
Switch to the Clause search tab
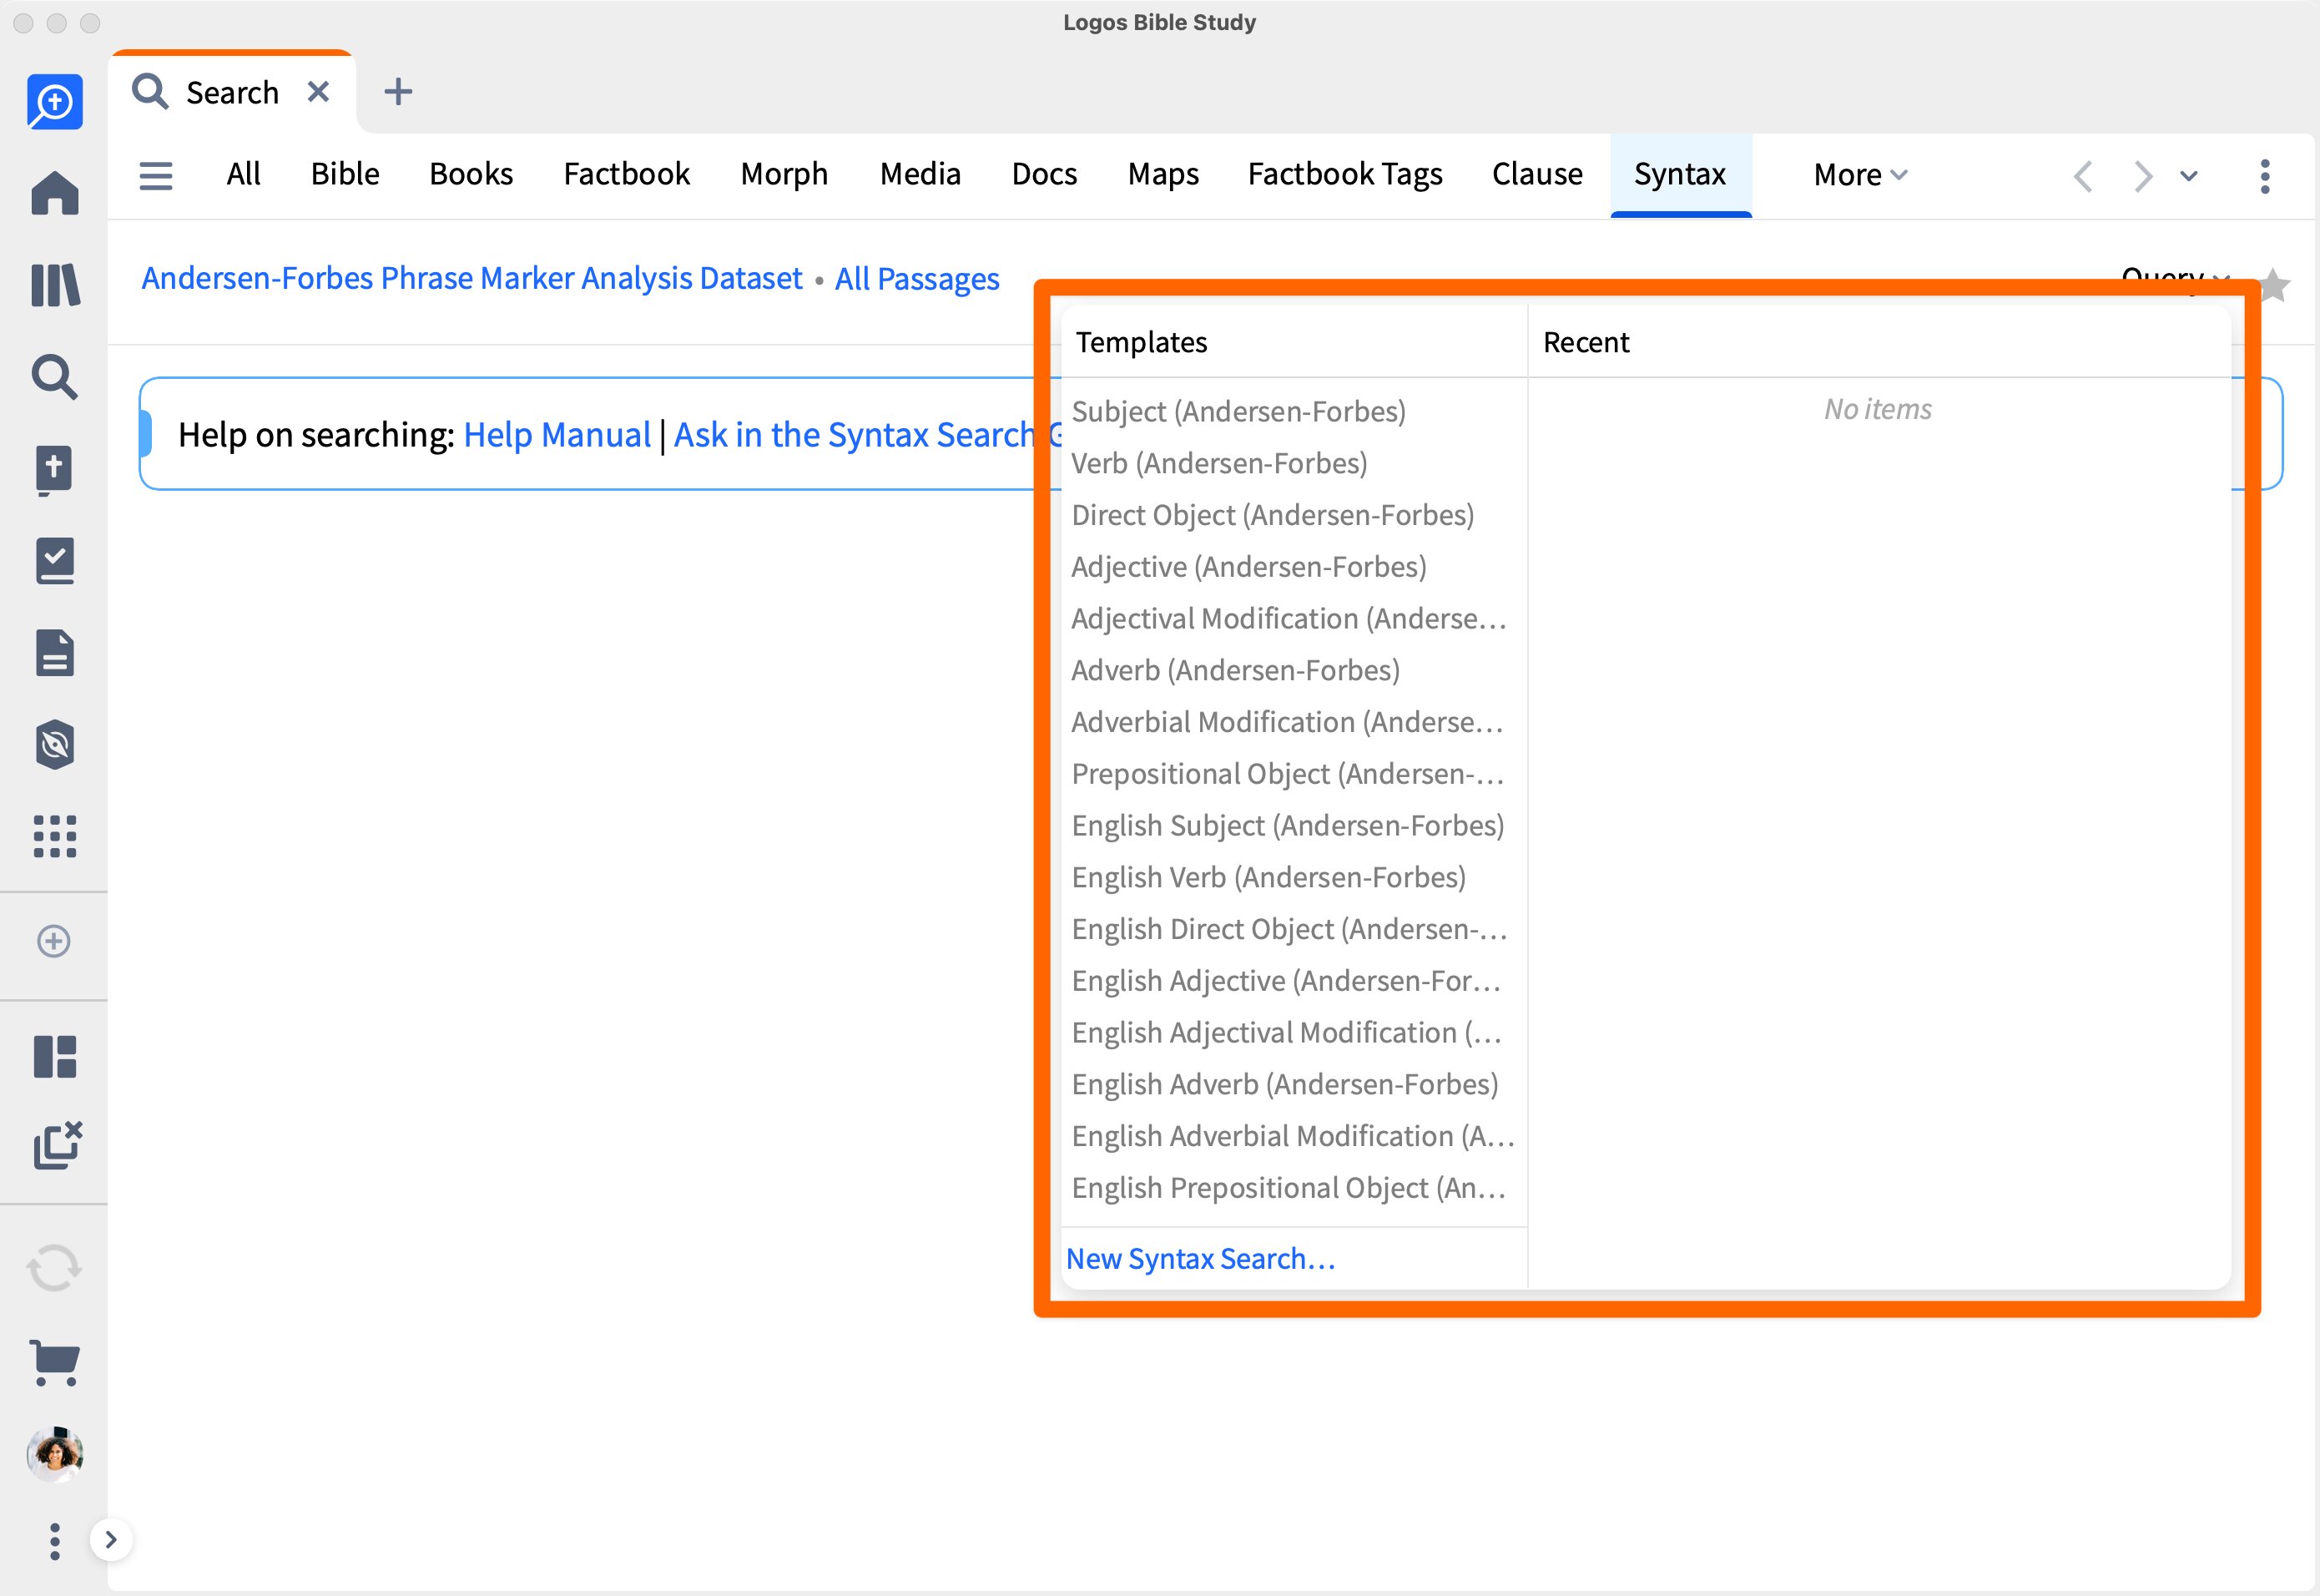click(1537, 174)
